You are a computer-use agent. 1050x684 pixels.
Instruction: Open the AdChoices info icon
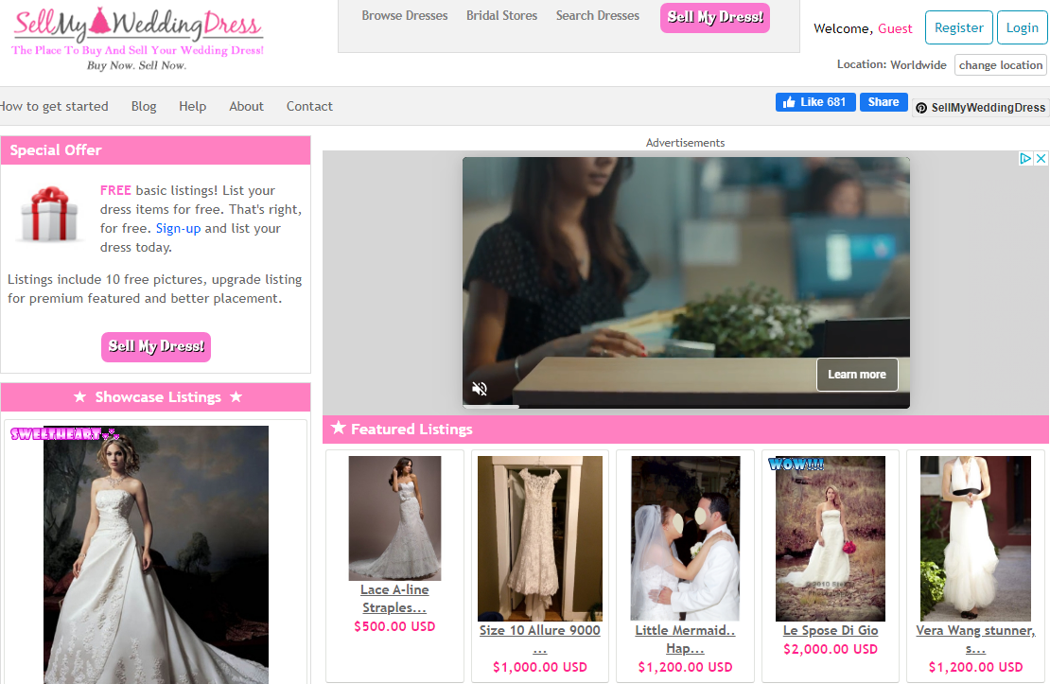click(x=1025, y=158)
